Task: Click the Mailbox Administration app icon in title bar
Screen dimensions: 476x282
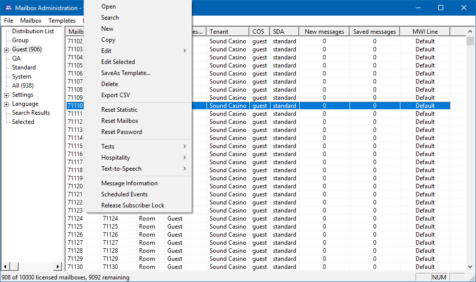Action: pyautogui.click(x=8, y=8)
